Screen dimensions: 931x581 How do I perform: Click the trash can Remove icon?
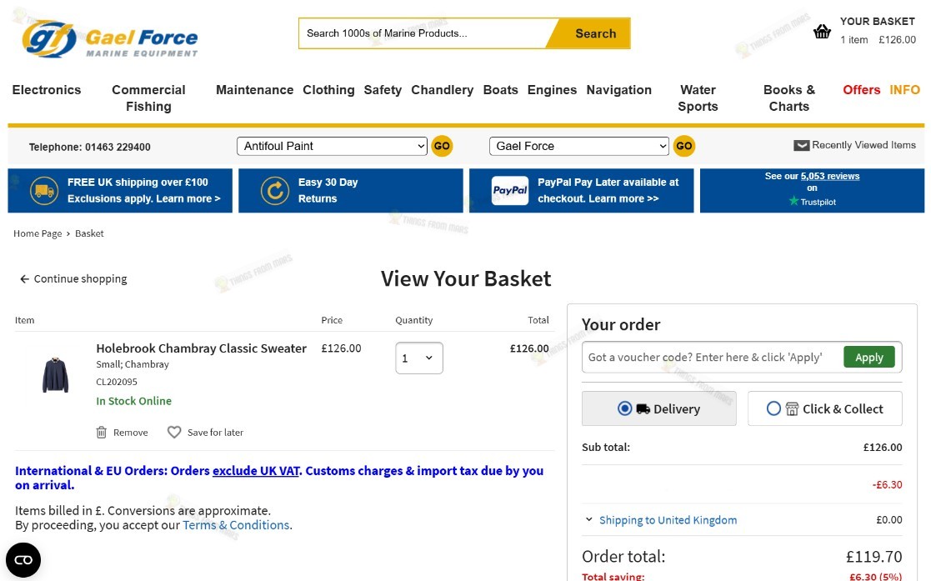pos(102,433)
